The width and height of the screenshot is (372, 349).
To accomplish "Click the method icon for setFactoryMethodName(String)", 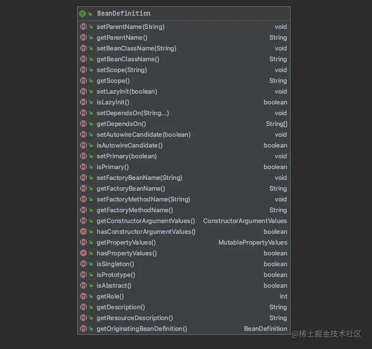I will (83, 199).
